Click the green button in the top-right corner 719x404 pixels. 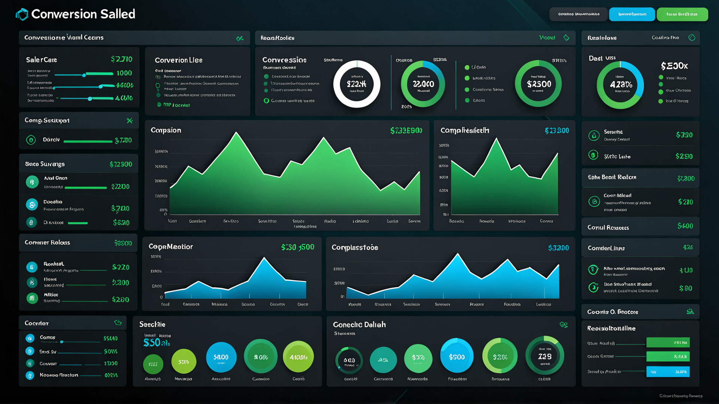(682, 14)
